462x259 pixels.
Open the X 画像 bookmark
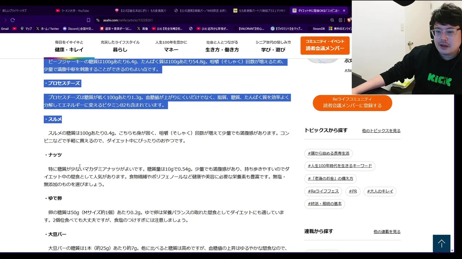click(143, 29)
